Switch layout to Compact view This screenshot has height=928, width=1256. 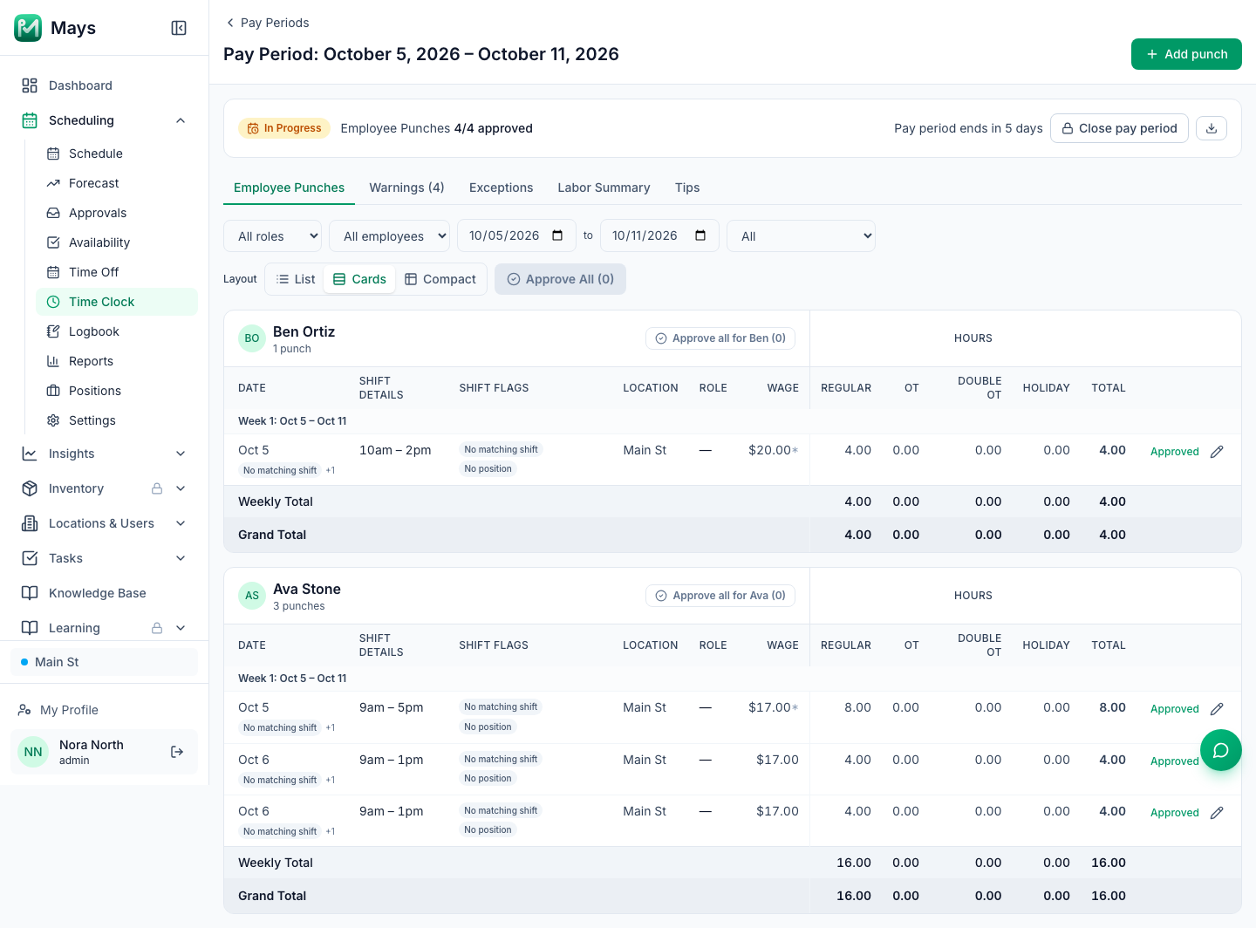pos(440,279)
